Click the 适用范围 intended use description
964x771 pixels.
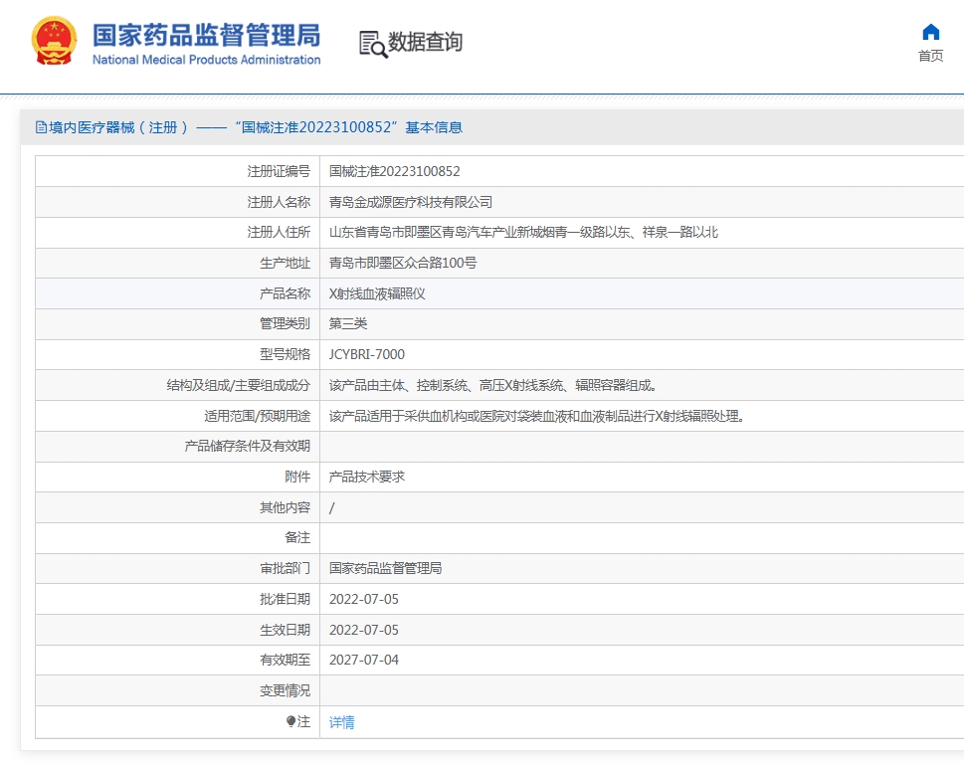point(537,416)
